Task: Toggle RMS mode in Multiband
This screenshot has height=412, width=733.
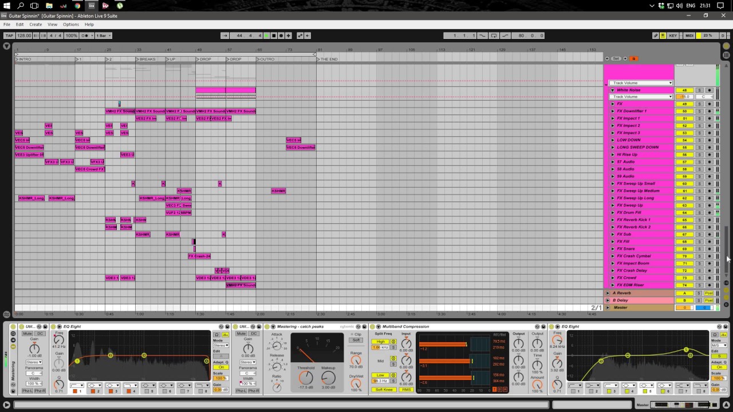Action: (x=406, y=390)
